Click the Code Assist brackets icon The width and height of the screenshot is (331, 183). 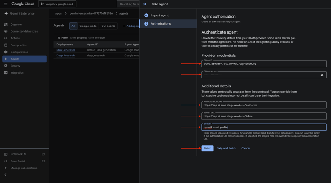6,161
